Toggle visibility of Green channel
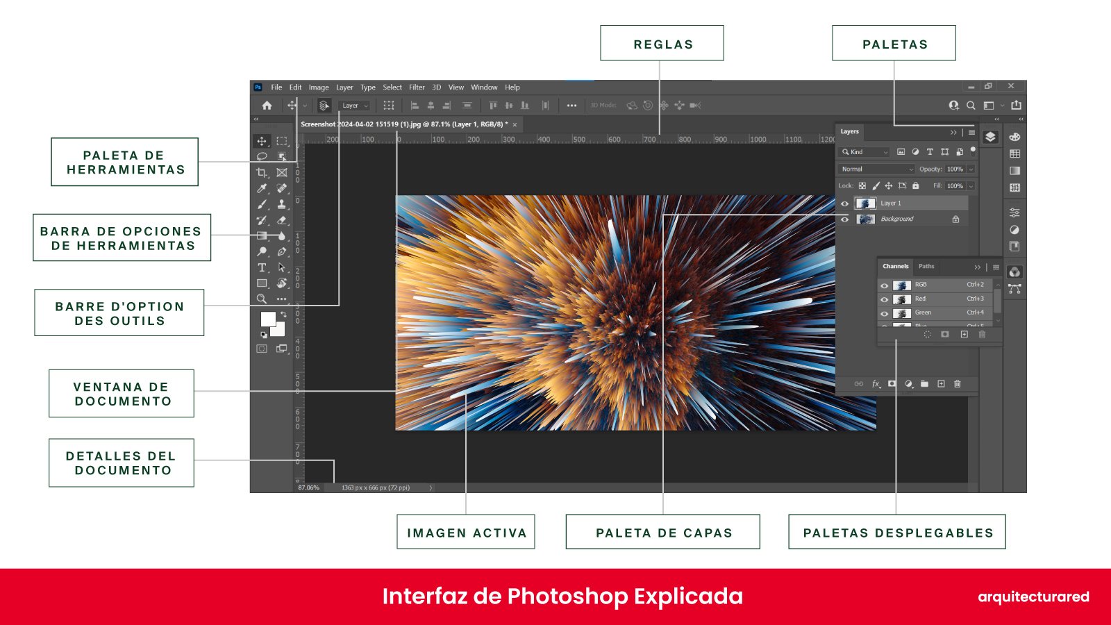Image resolution: width=1111 pixels, height=625 pixels. [884, 313]
